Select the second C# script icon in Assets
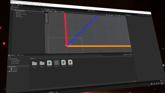The width and height of the screenshot is (165, 93). [x=64, y=63]
